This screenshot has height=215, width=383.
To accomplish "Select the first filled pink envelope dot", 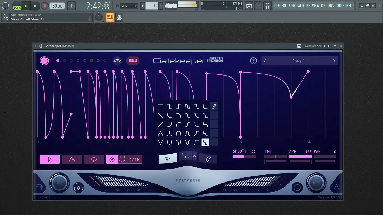I will (x=58, y=60).
